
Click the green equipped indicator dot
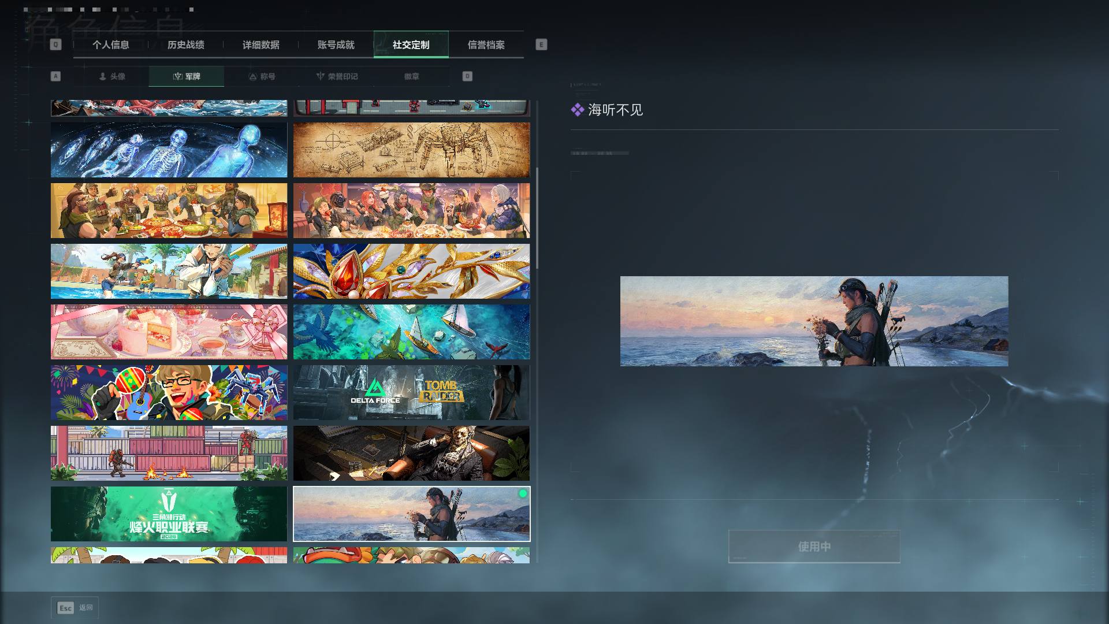(x=523, y=493)
